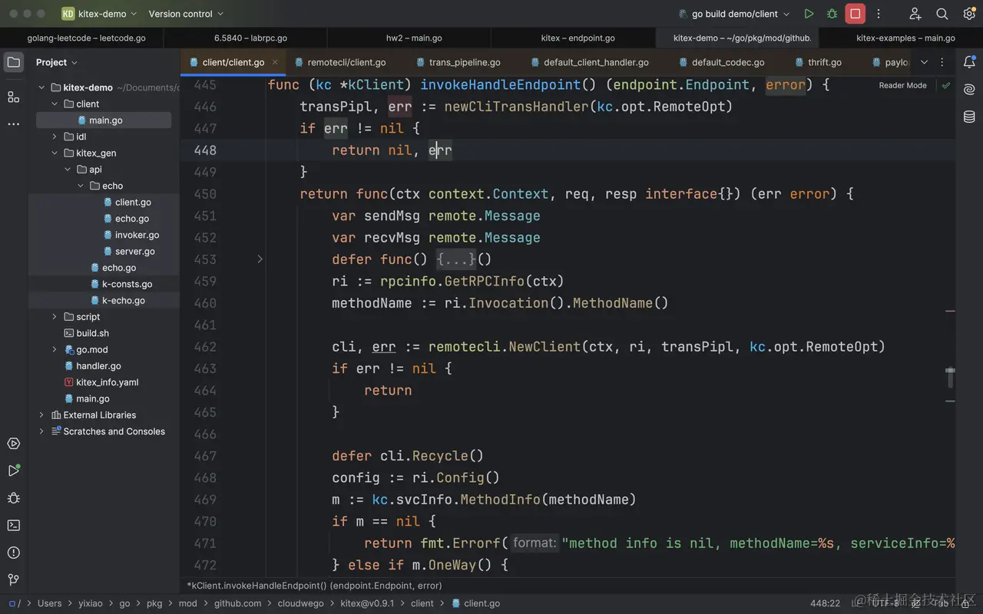Show more tool windows ellipsis

(14, 124)
